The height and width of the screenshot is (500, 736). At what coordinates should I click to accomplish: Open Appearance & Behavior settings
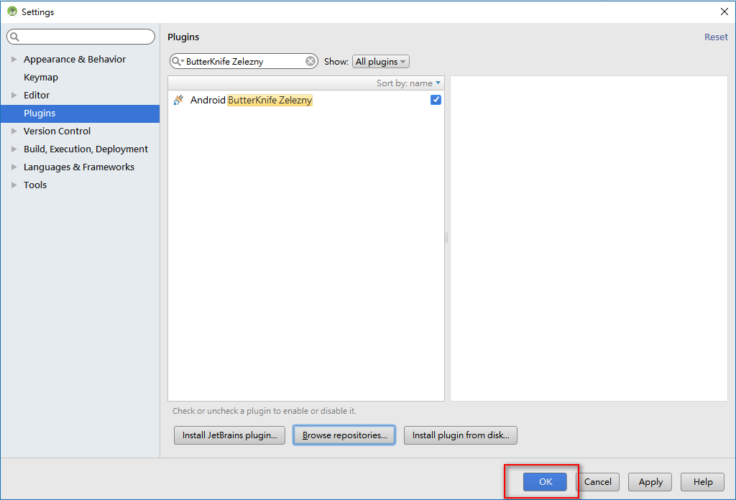tap(75, 59)
